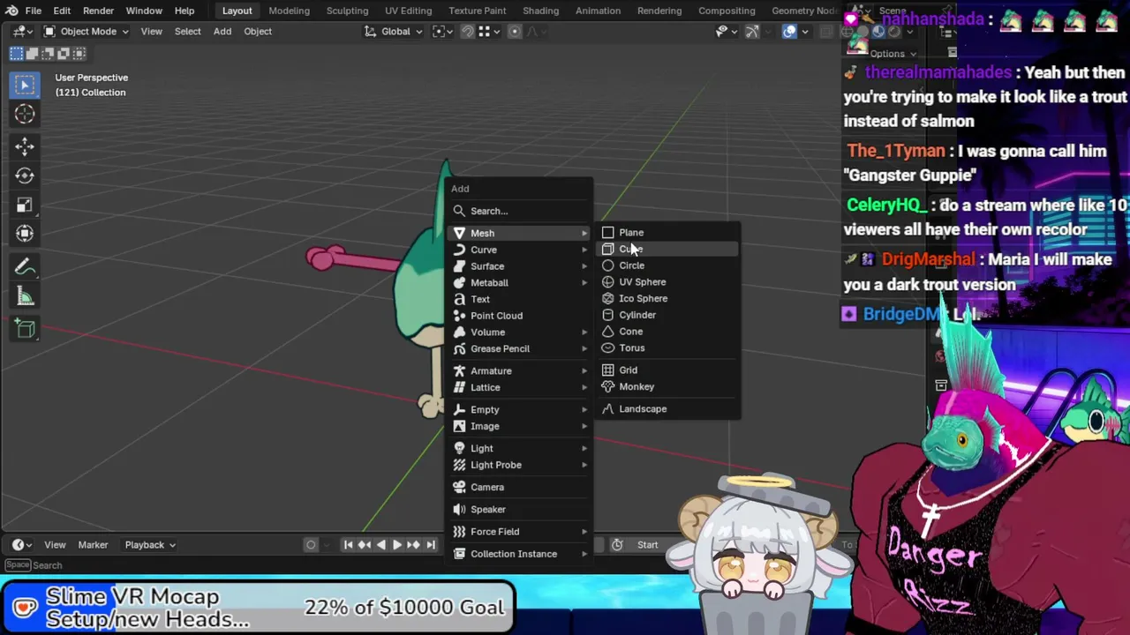Add a UV Sphere mesh
Viewport: 1130px width, 635px height.
[x=667, y=282]
